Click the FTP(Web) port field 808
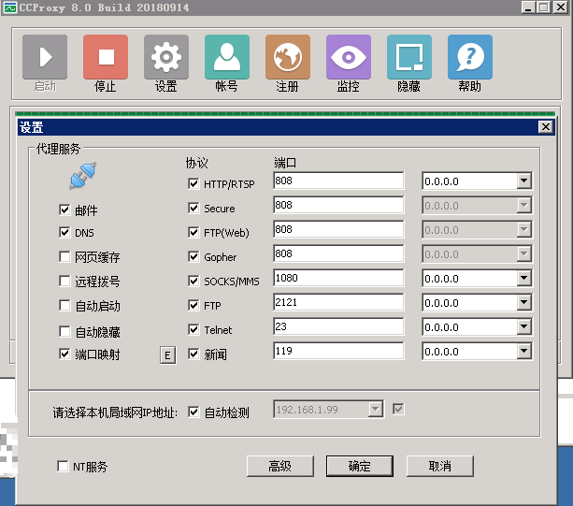The width and height of the screenshot is (573, 506). (x=338, y=229)
